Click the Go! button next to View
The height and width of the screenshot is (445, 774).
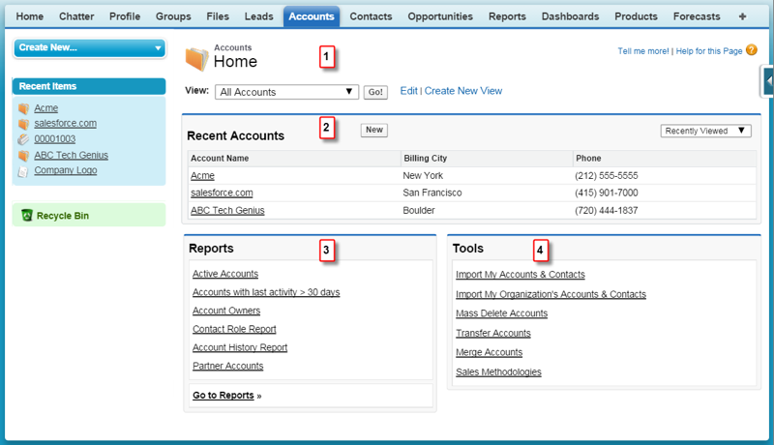375,92
